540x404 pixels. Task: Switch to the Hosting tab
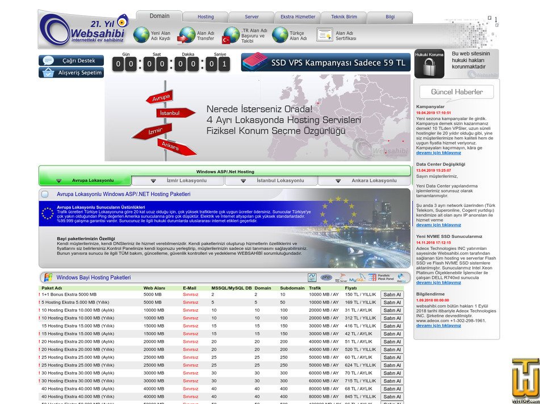pyautogui.click(x=206, y=17)
